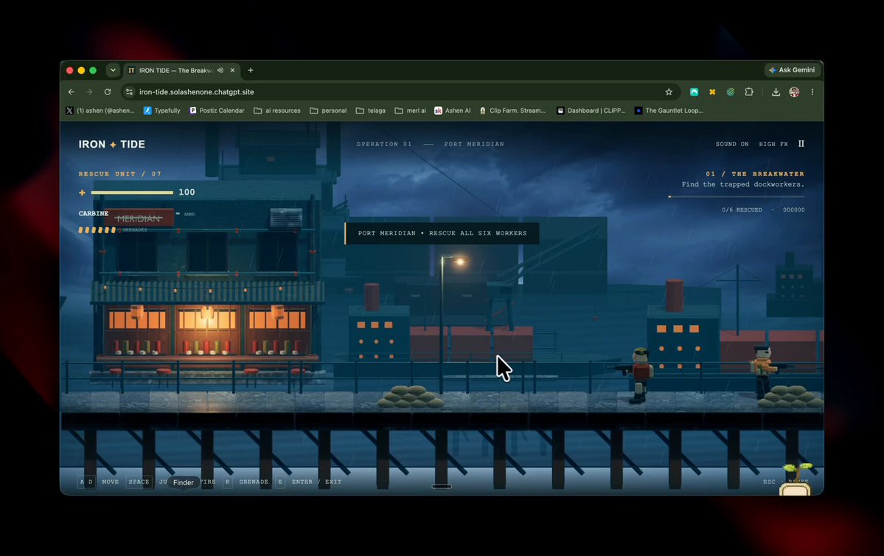Image resolution: width=884 pixels, height=556 pixels.
Task: Open the ashen X (Twitter) bookmark
Action: click(x=100, y=111)
